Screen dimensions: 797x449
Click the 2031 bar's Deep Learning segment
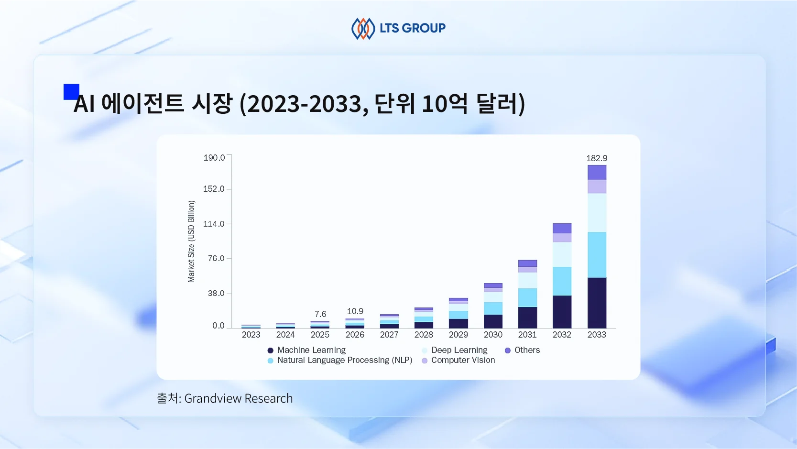click(527, 280)
